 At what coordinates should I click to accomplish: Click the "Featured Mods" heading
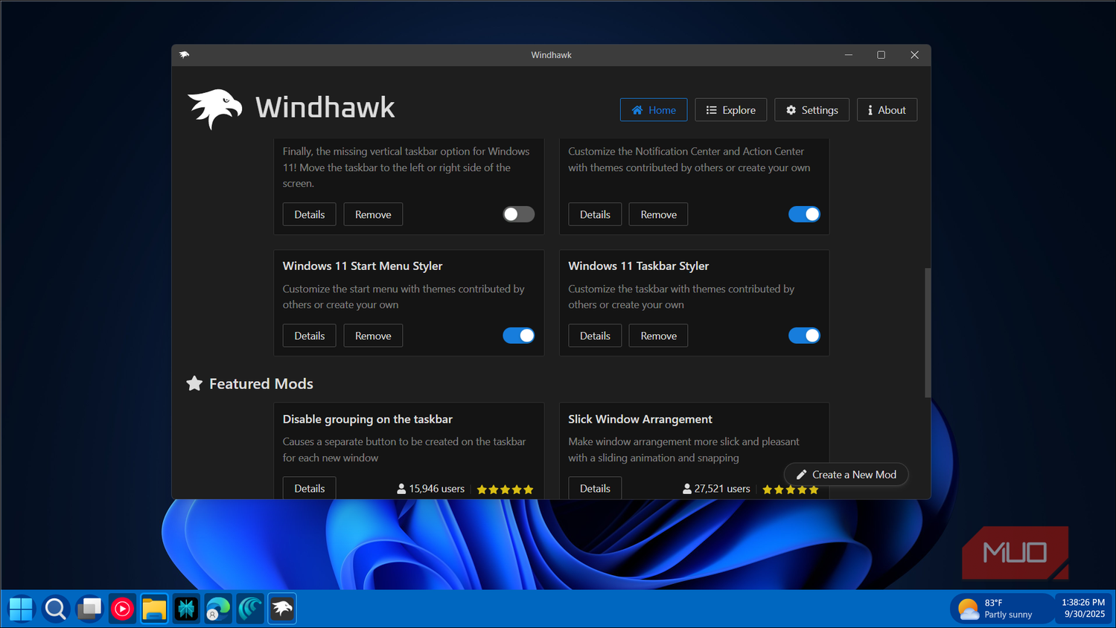pyautogui.click(x=261, y=384)
